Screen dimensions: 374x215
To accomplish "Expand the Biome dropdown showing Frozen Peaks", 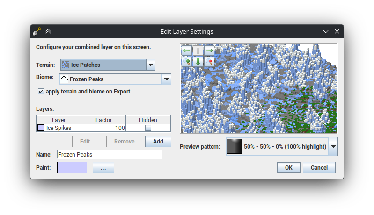I will click(x=166, y=79).
